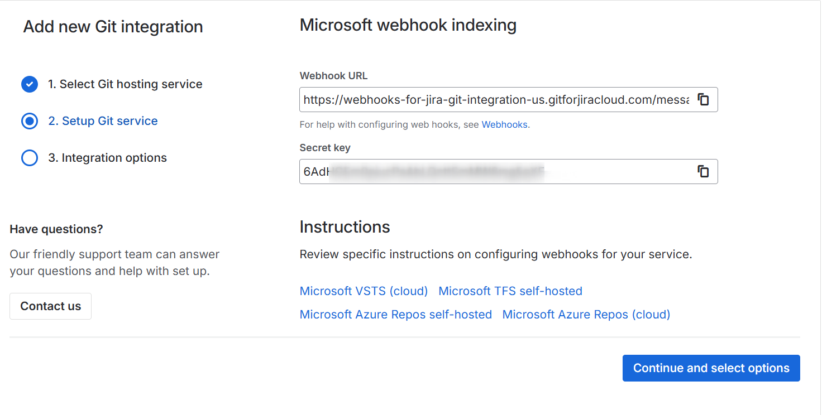Image resolution: width=827 pixels, height=415 pixels.
Task: Click the 'Instructions' section heading
Action: pyautogui.click(x=345, y=227)
